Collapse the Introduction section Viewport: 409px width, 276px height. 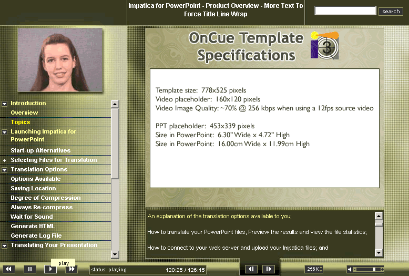[4, 104]
